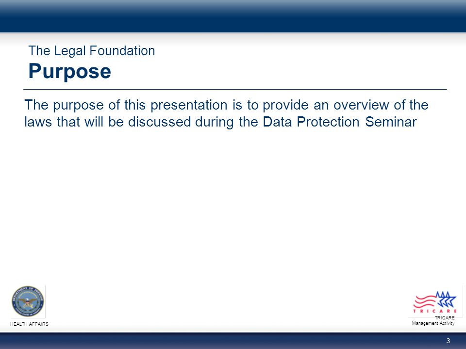Click the eagle in the DoD seal

click(28, 302)
